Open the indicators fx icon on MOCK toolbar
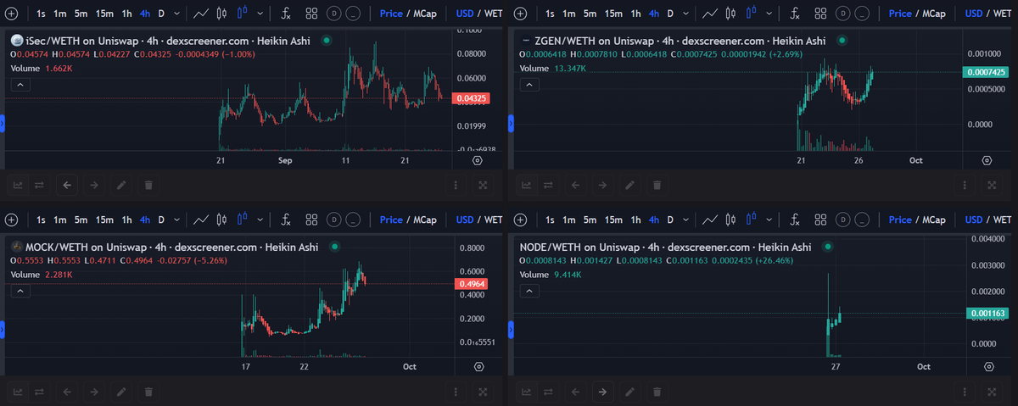Image resolution: width=1018 pixels, height=406 pixels. click(286, 220)
